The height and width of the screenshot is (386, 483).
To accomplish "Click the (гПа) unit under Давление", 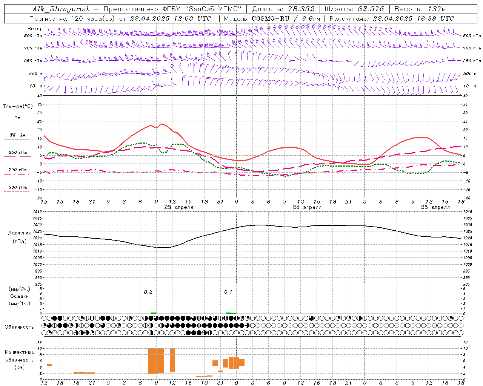I will pyautogui.click(x=20, y=242).
